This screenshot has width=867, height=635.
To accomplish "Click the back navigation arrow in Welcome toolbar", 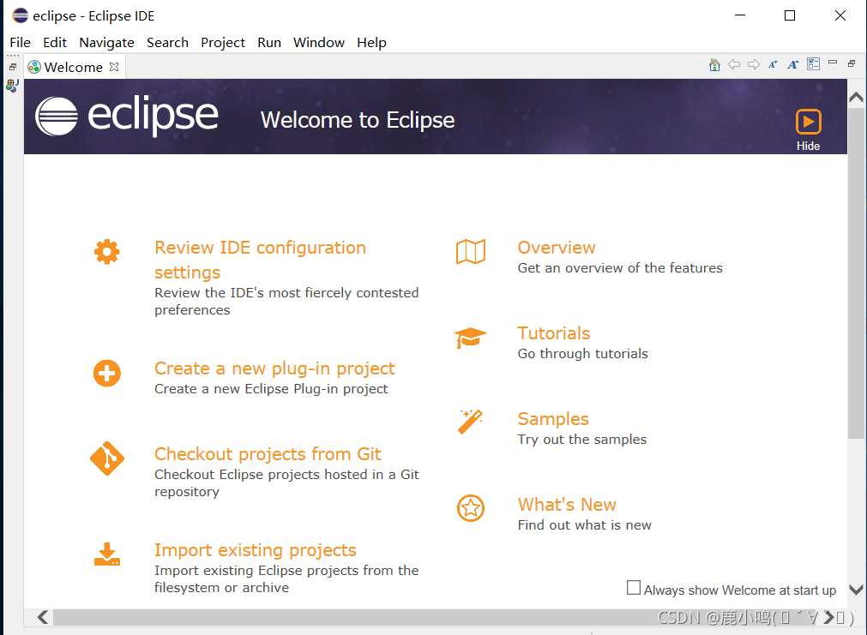I will 734,64.
